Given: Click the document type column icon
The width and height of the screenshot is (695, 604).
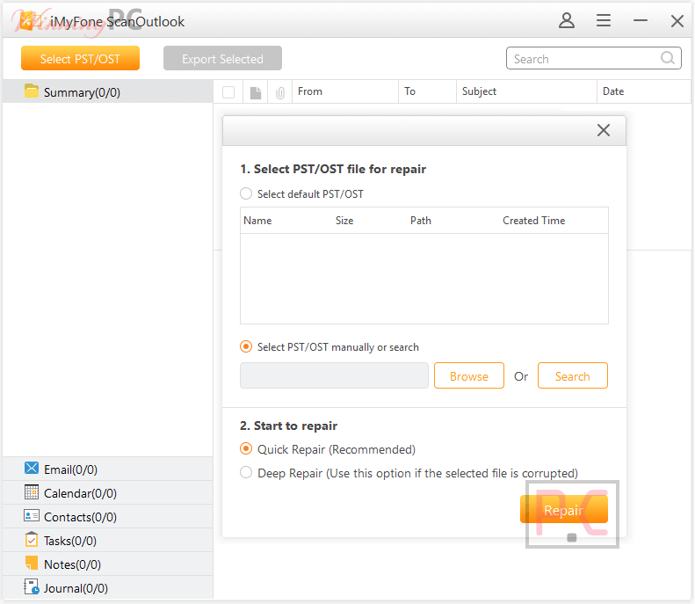Looking at the screenshot, I should (x=256, y=92).
